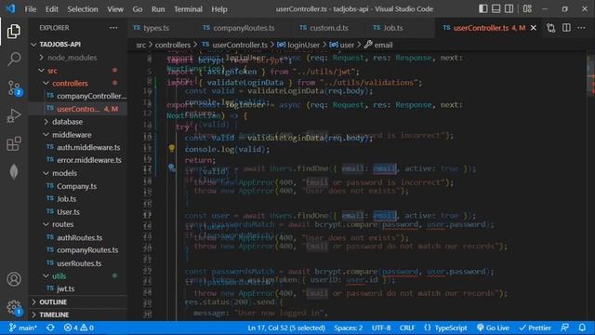The image size is (595, 335).
Task: Click the UTF-8 encoding selector
Action: [x=381, y=328]
